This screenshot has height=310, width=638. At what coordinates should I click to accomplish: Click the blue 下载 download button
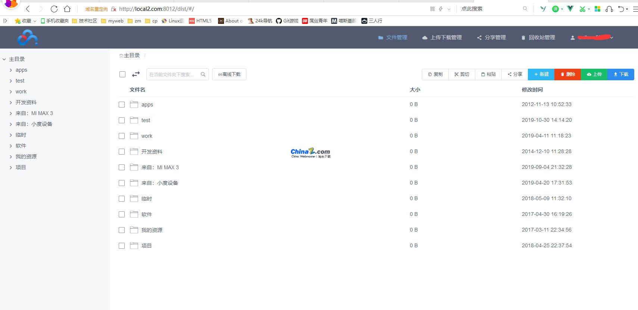coord(621,74)
